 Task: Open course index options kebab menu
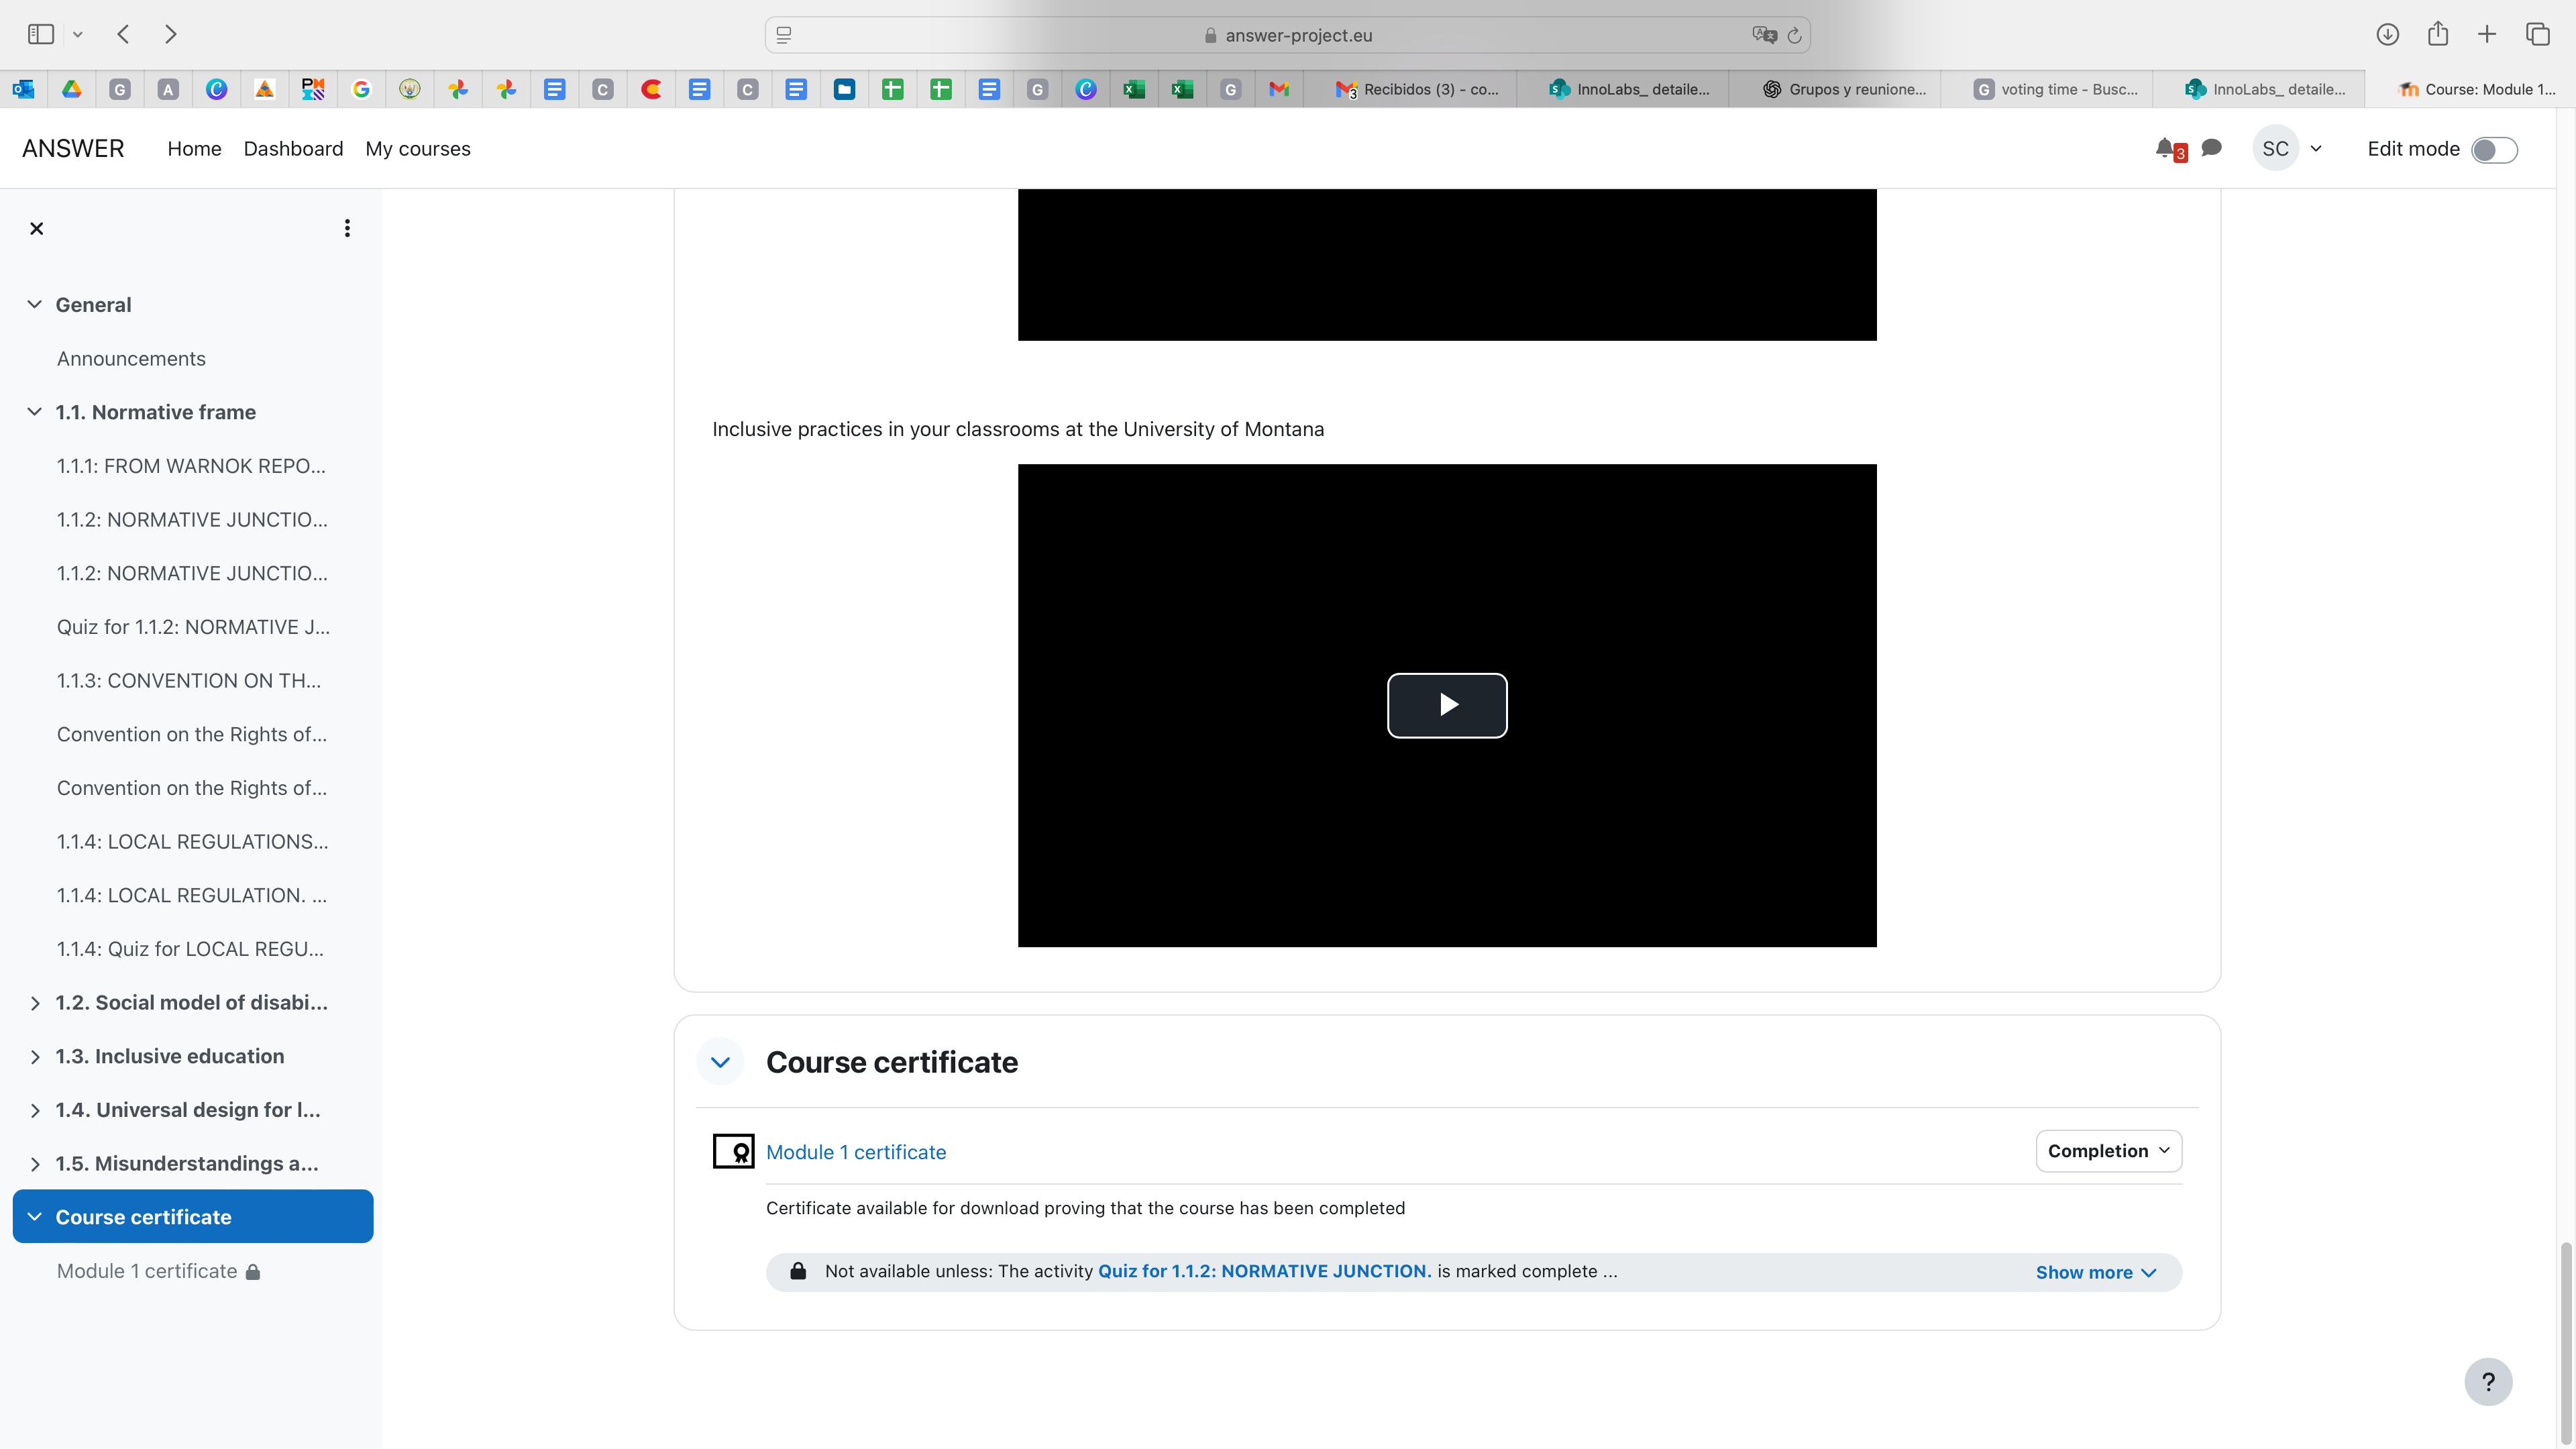coord(347,228)
